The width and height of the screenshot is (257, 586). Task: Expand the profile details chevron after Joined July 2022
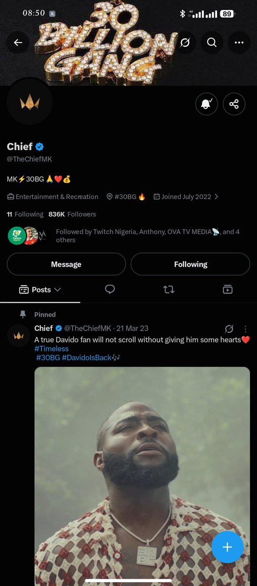(217, 197)
